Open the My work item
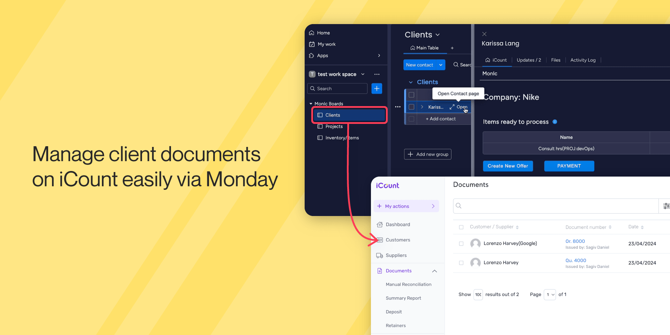Viewport: 670px width, 335px height. (322, 44)
